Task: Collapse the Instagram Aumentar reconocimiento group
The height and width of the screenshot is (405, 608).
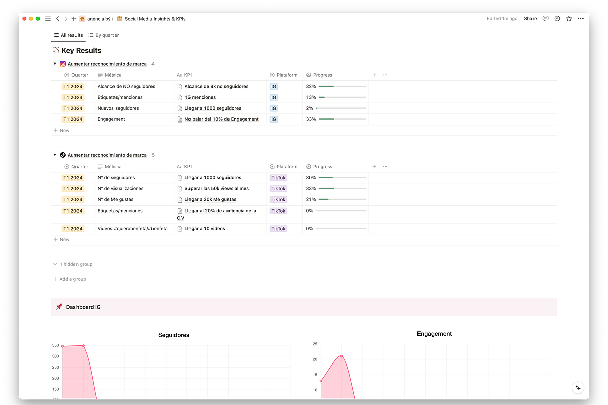Action: 55,64
